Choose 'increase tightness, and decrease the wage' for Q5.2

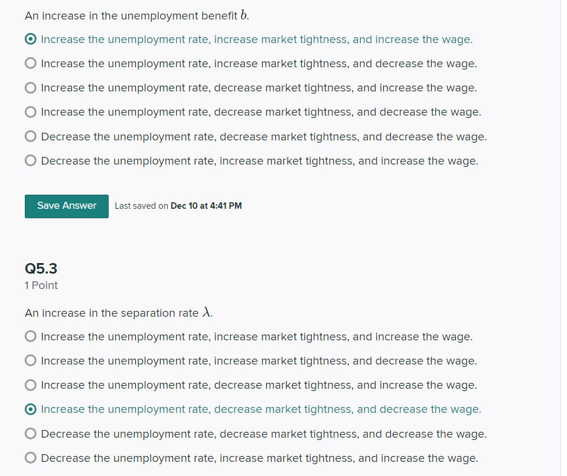[x=30, y=63]
